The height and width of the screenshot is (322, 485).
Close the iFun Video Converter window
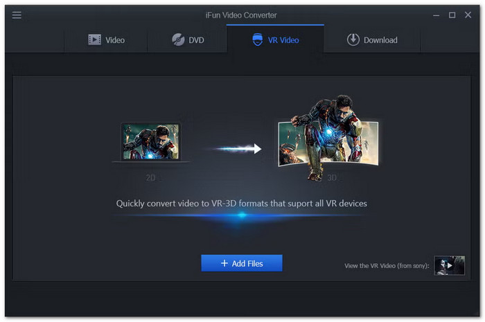point(468,15)
